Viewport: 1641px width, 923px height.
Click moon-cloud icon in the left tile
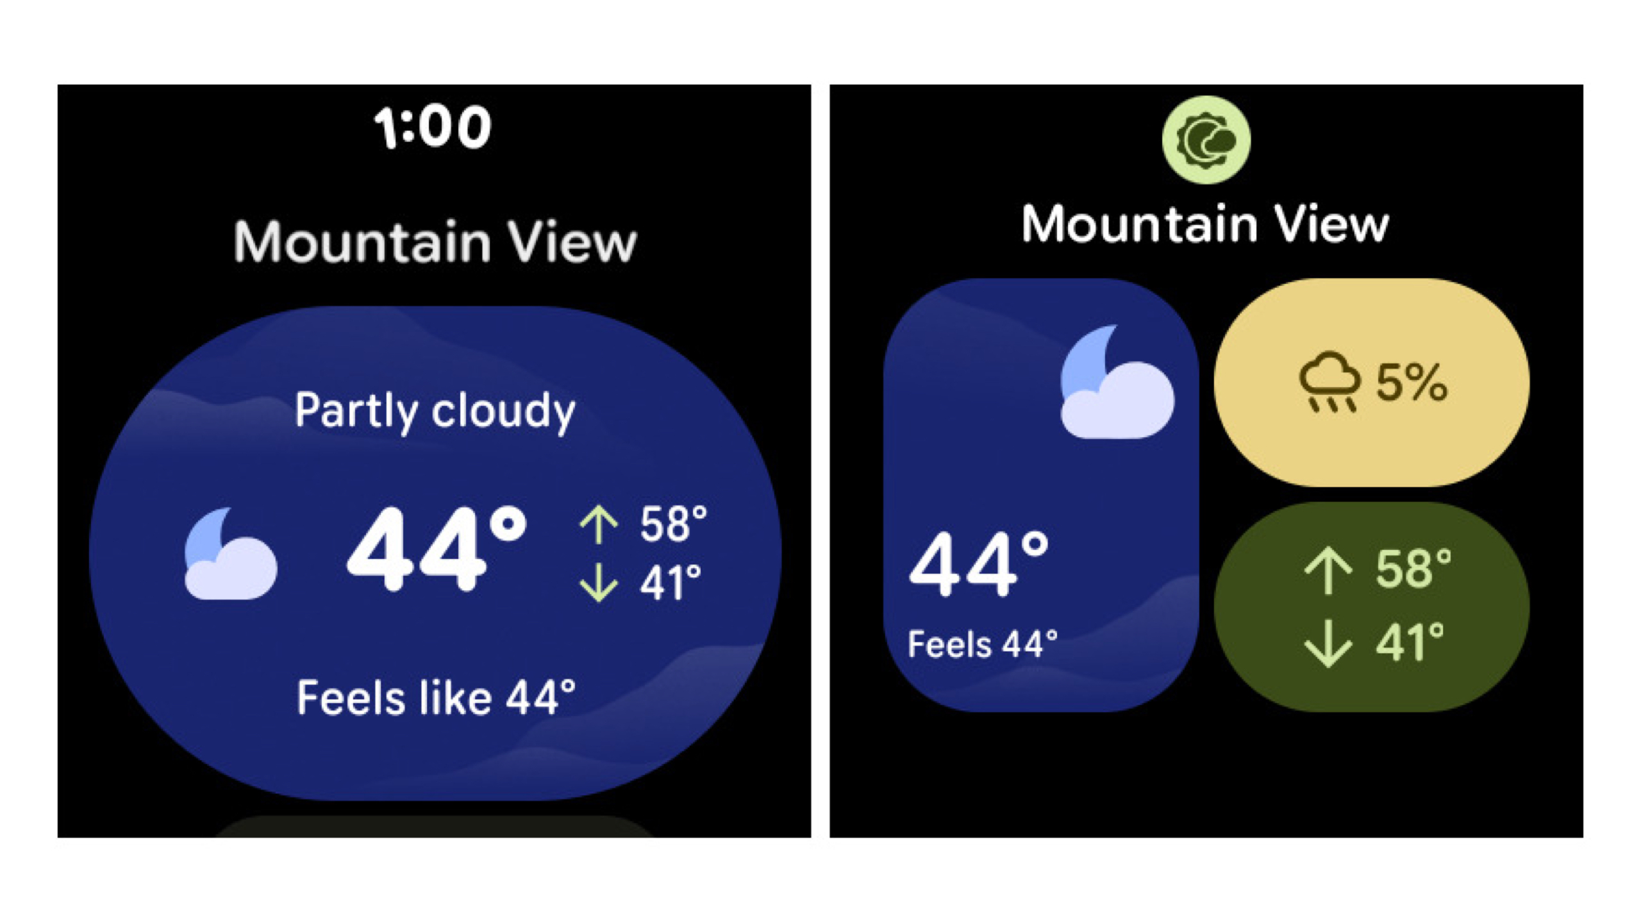(230, 554)
